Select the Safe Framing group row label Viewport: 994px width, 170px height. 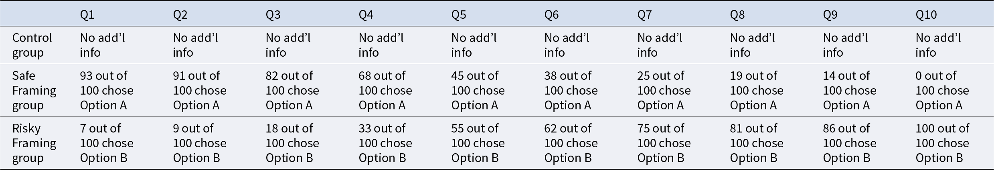34,90
